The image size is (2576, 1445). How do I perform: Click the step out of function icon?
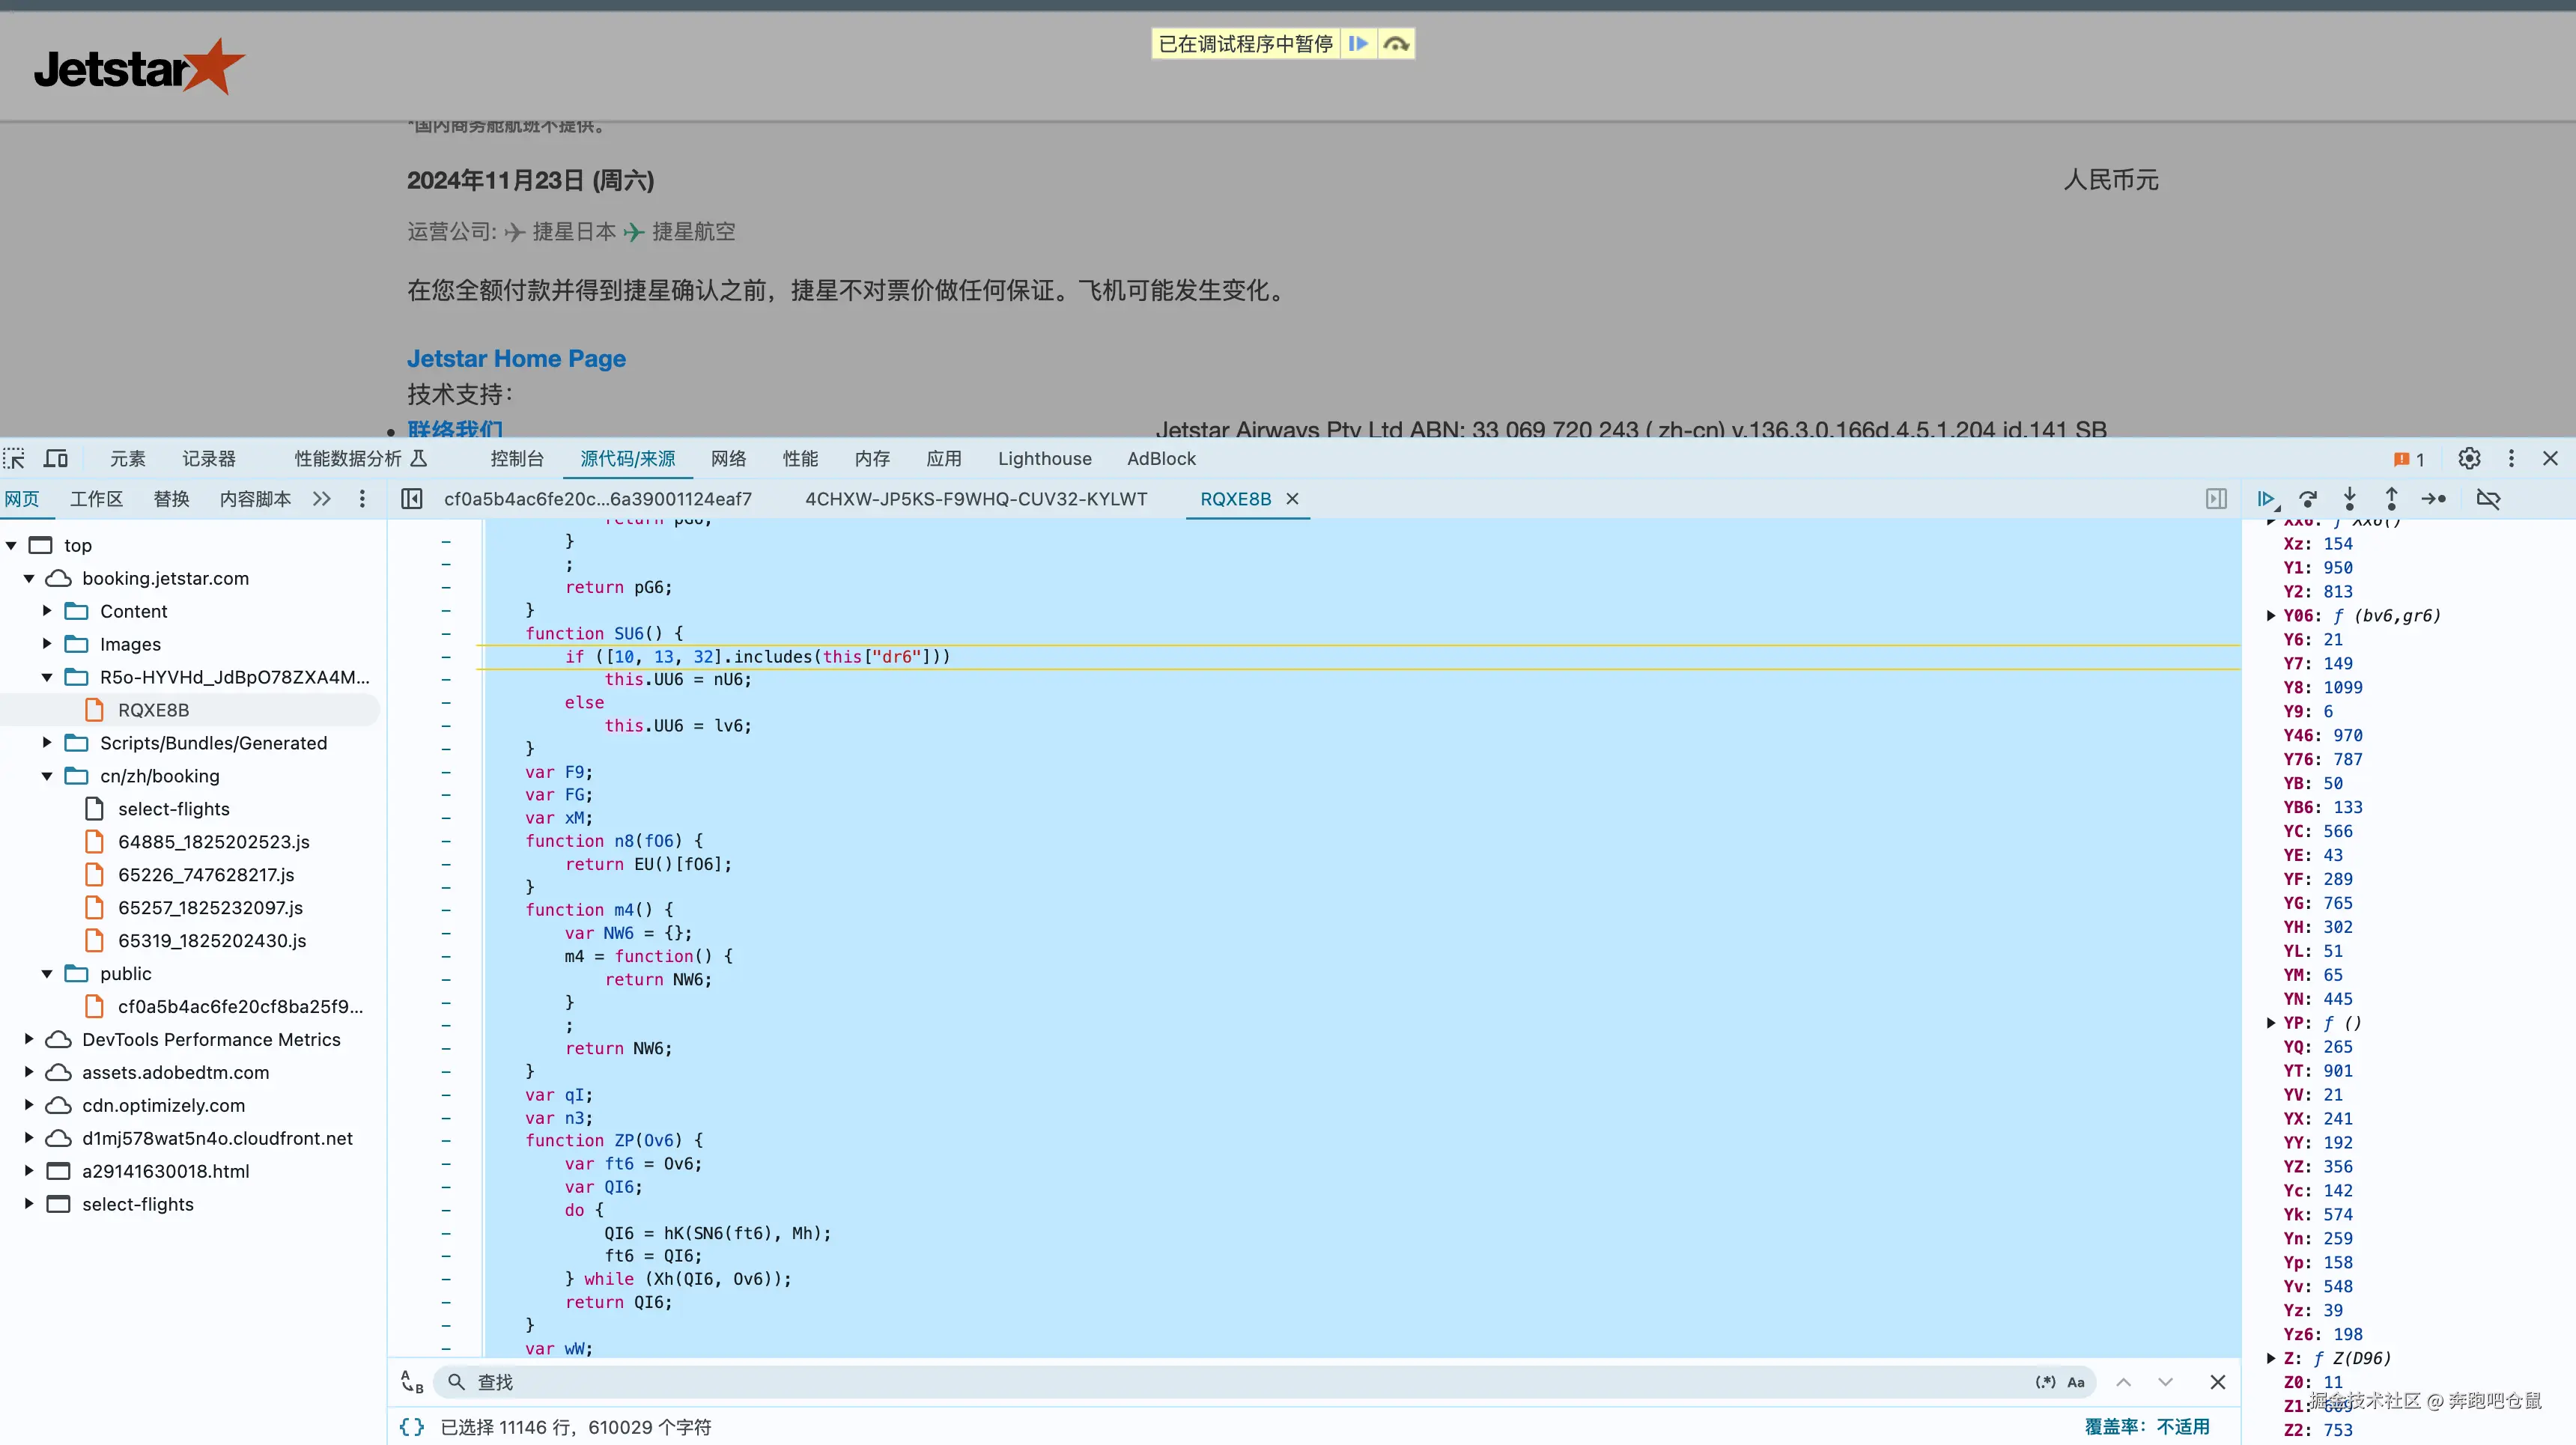(x=2391, y=499)
